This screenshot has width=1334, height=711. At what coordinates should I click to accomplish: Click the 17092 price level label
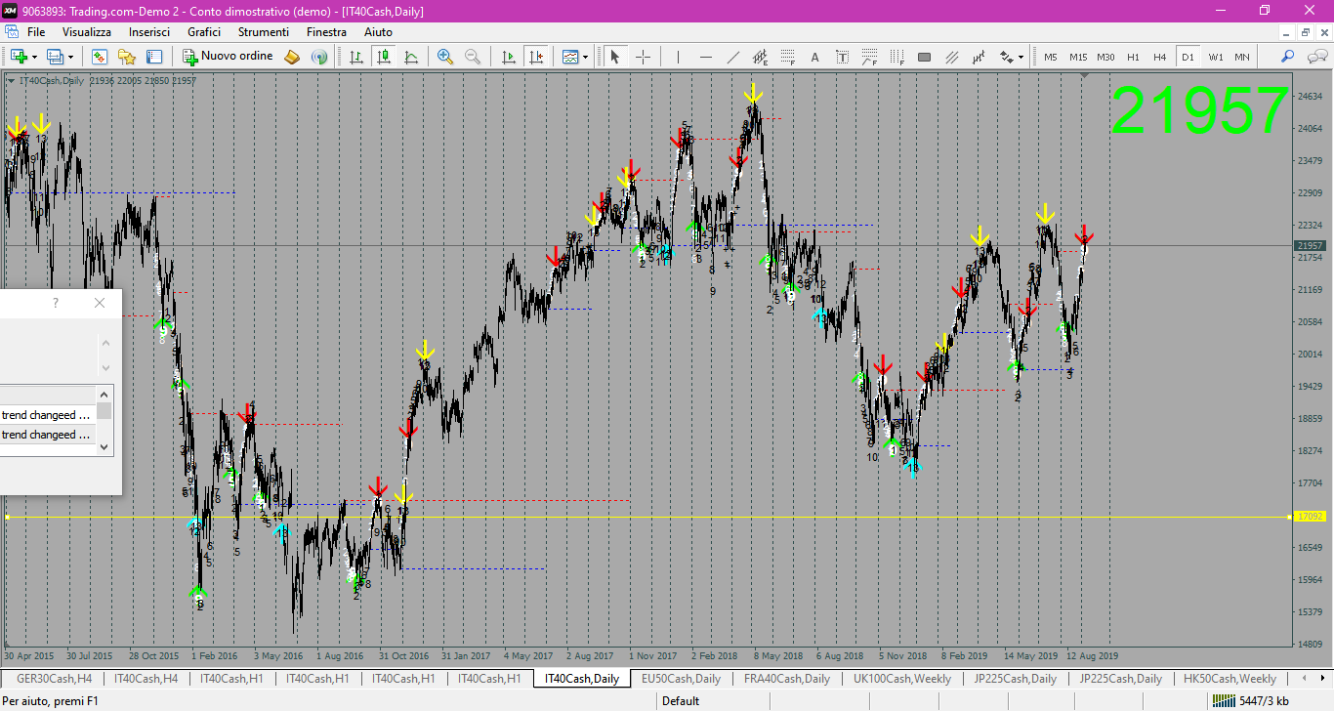tap(1309, 517)
